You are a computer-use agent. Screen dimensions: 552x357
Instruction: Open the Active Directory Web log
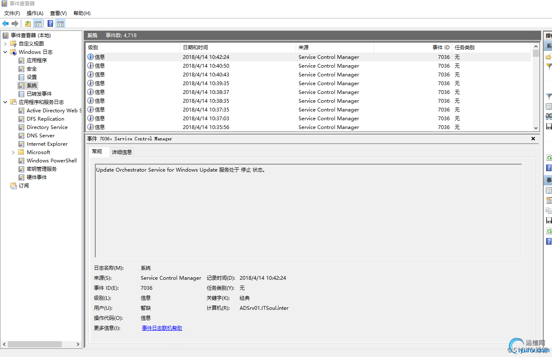(x=54, y=111)
